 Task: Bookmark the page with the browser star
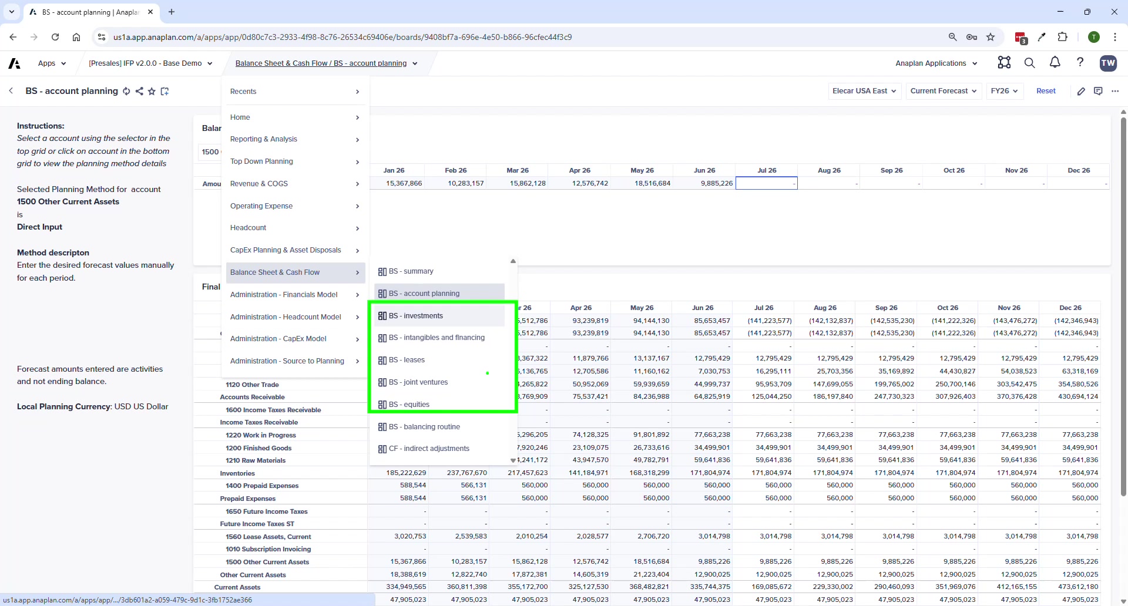(991, 37)
